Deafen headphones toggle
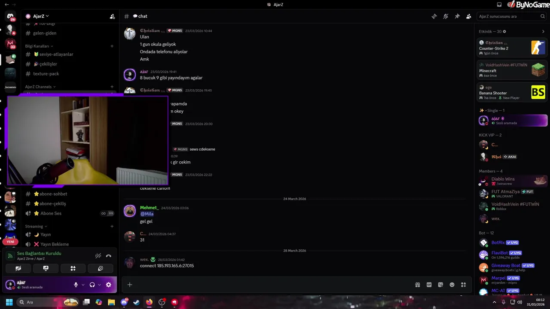Screen dimensions: 550x309 [92, 285]
